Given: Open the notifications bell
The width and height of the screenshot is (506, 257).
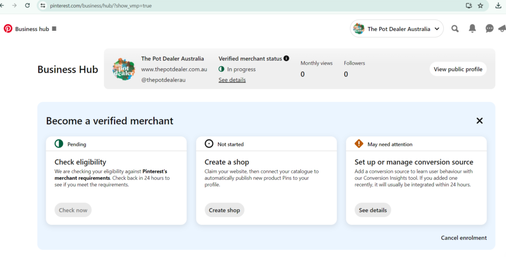Looking at the screenshot, I should point(472,29).
